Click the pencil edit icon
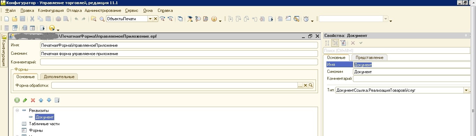Viewport: 476px width, 136px height. (25, 100)
